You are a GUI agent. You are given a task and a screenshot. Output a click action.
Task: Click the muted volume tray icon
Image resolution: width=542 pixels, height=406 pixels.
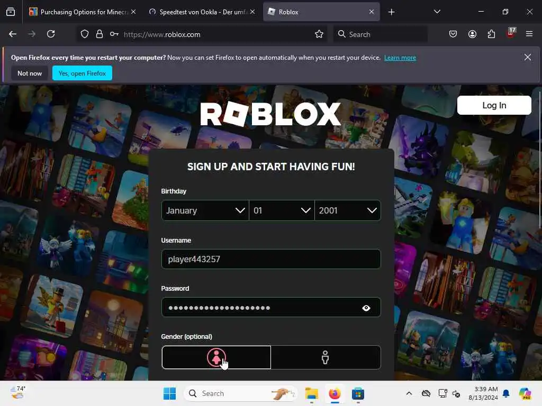(456, 393)
